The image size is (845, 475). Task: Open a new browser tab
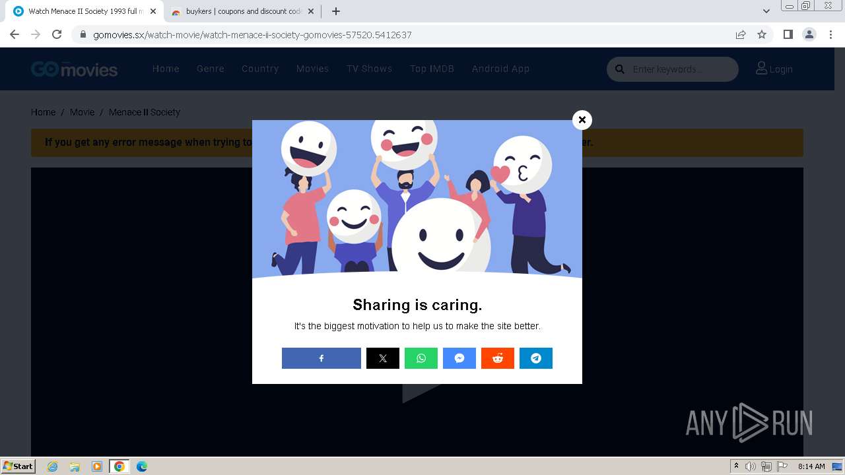click(x=336, y=11)
